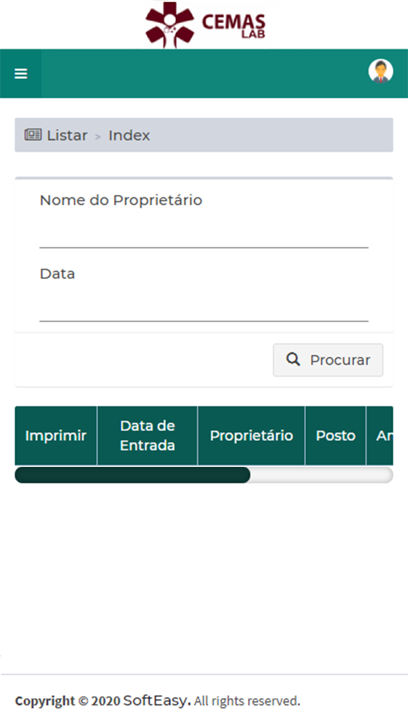Screen dimensions: 408x725
Task: Select the Index breadcrumb item
Action: click(129, 135)
